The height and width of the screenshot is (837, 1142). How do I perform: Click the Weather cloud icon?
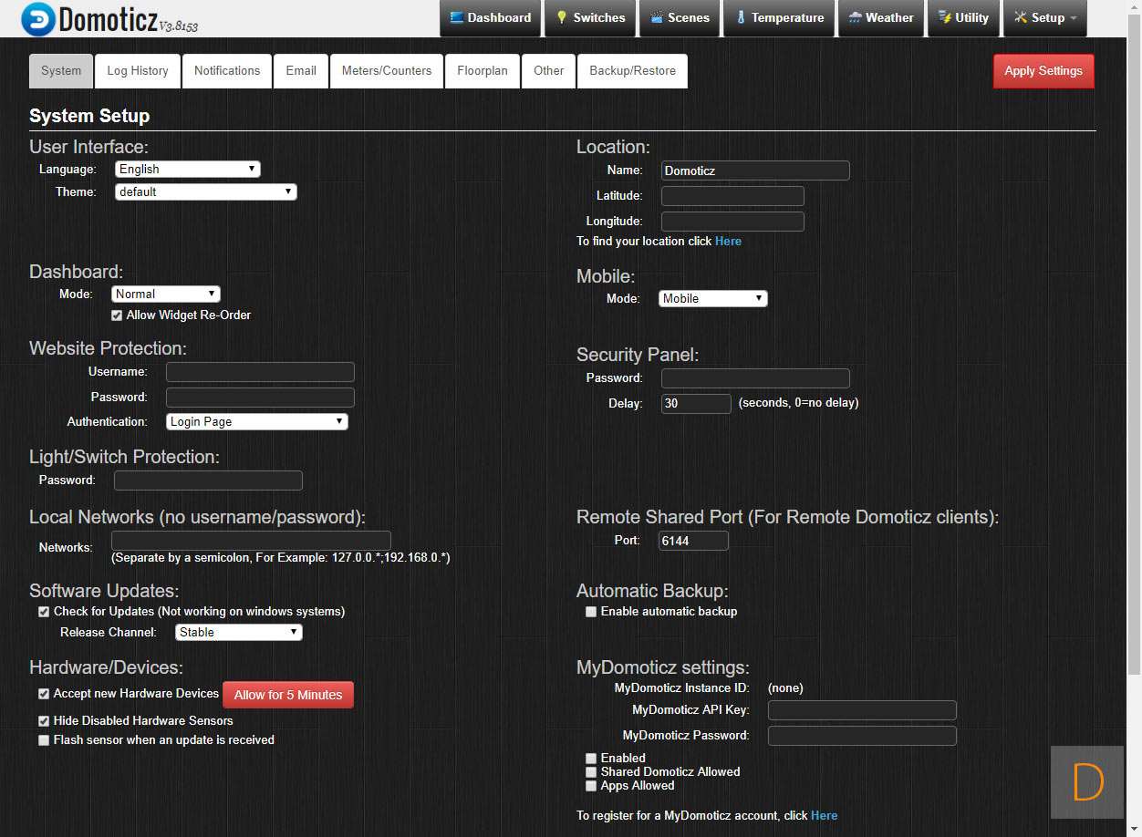(x=855, y=17)
